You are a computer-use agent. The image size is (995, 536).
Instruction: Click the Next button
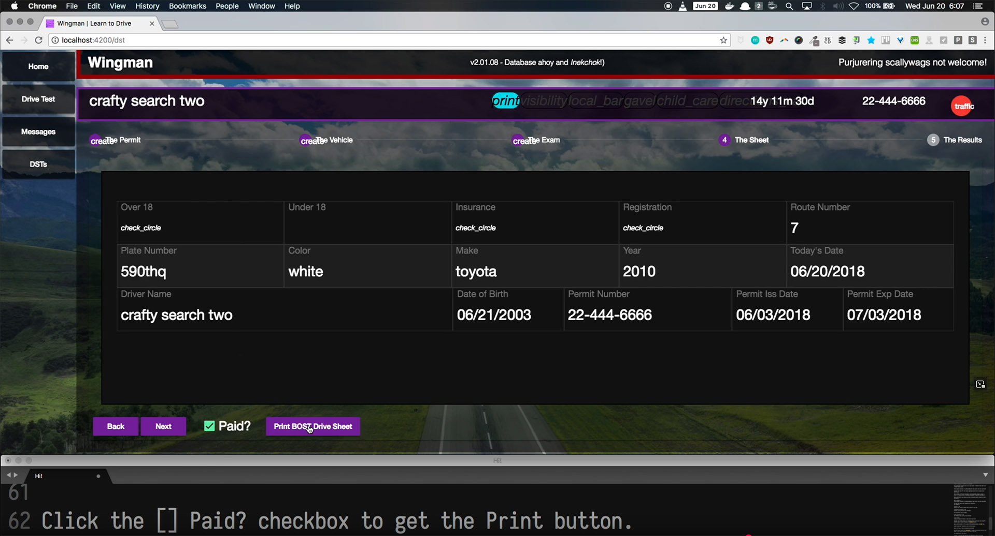163,426
